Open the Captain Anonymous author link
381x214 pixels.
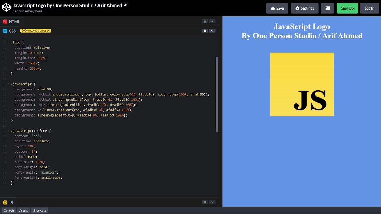(27, 11)
